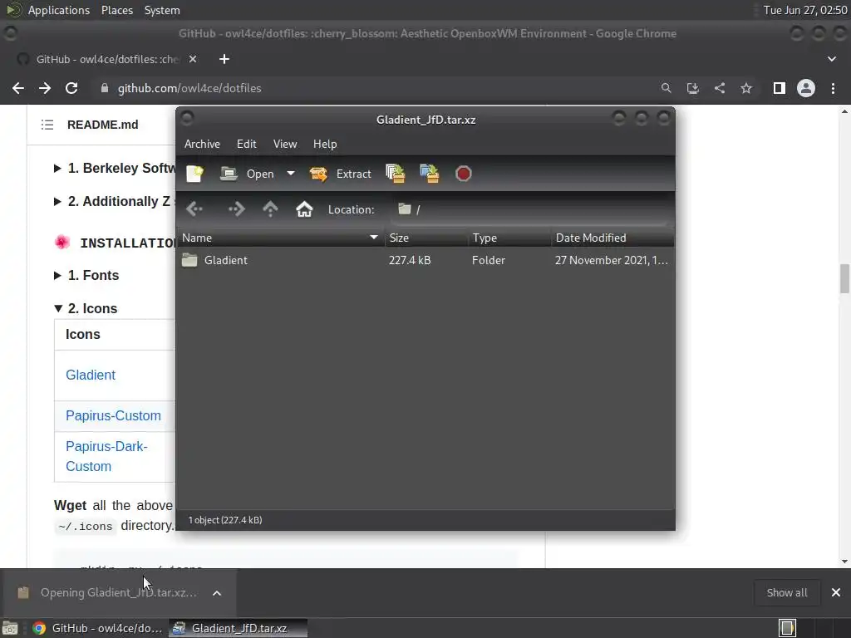The width and height of the screenshot is (851, 638).
Task: Open the Archive menu
Action: (202, 144)
